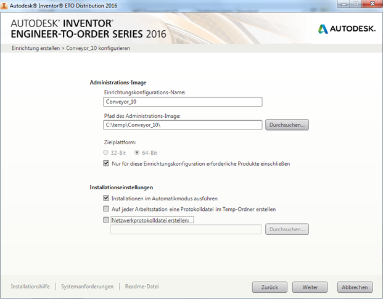This screenshot has height=299, width=383.
Task: Click the 'Installationseinstellungen' heading
Action: tap(121, 187)
